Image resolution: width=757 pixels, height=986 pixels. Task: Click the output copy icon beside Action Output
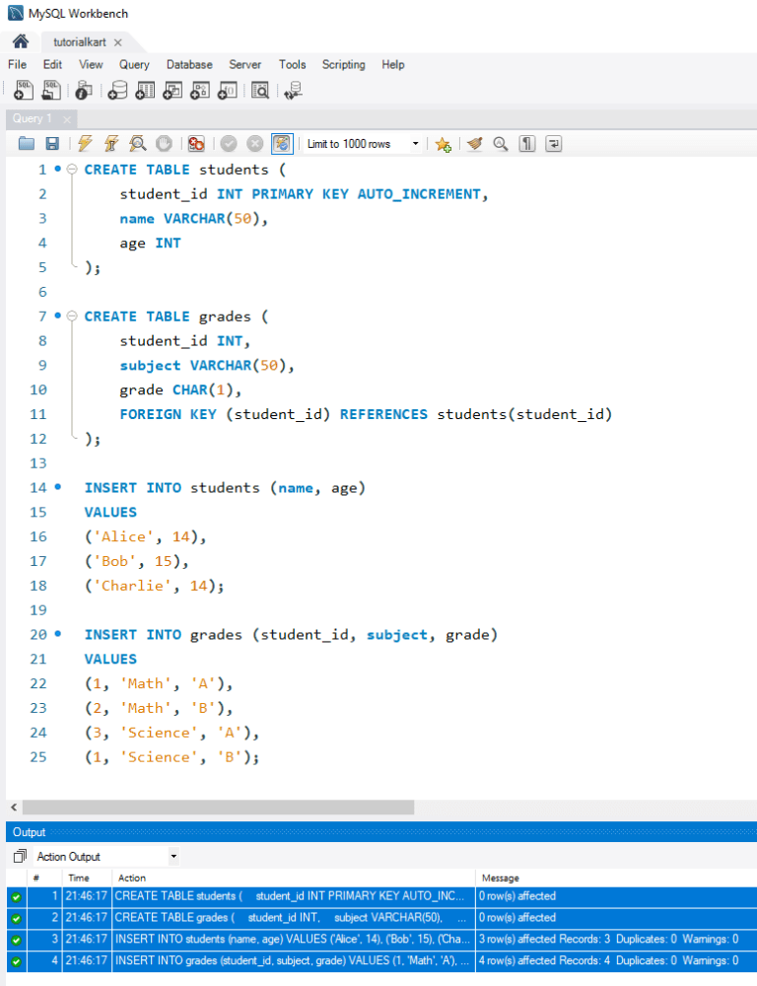(x=20, y=856)
